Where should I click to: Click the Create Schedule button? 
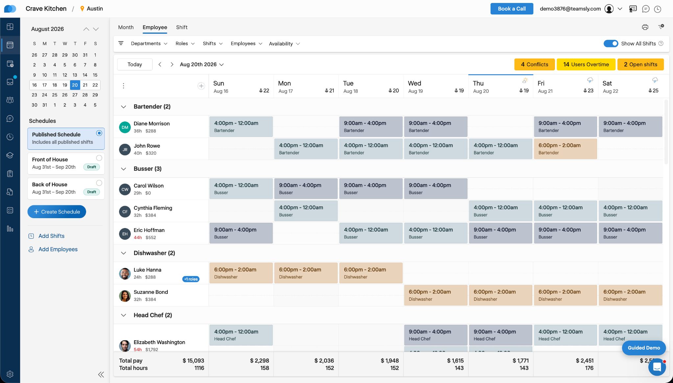tap(57, 212)
